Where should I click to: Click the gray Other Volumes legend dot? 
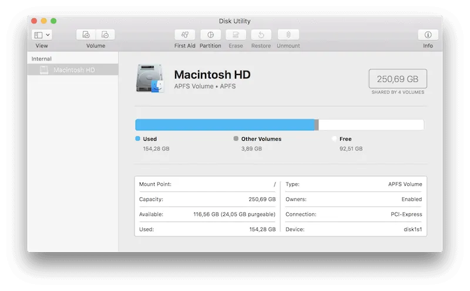pos(236,138)
